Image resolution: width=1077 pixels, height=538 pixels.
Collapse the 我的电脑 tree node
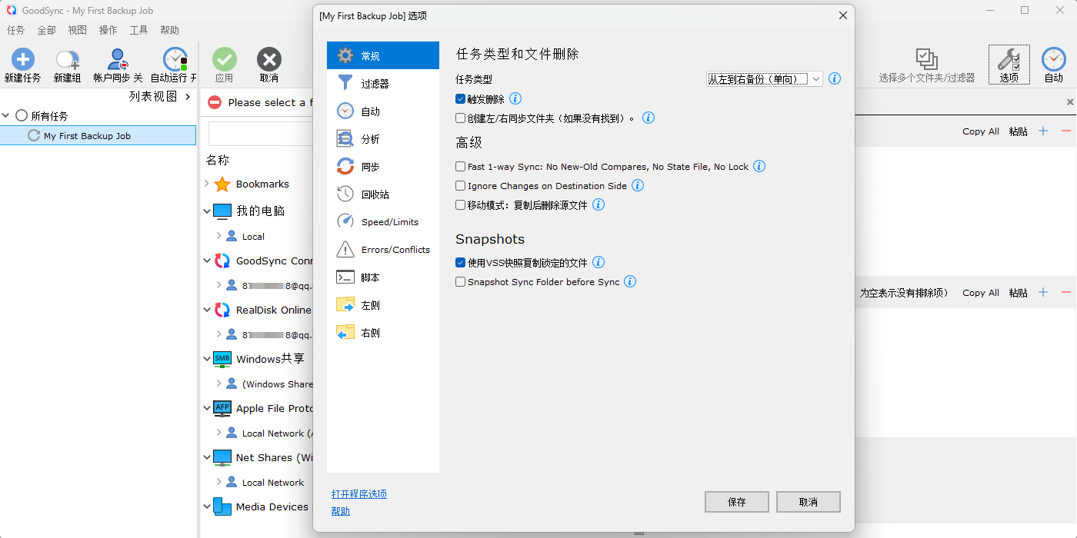point(207,211)
